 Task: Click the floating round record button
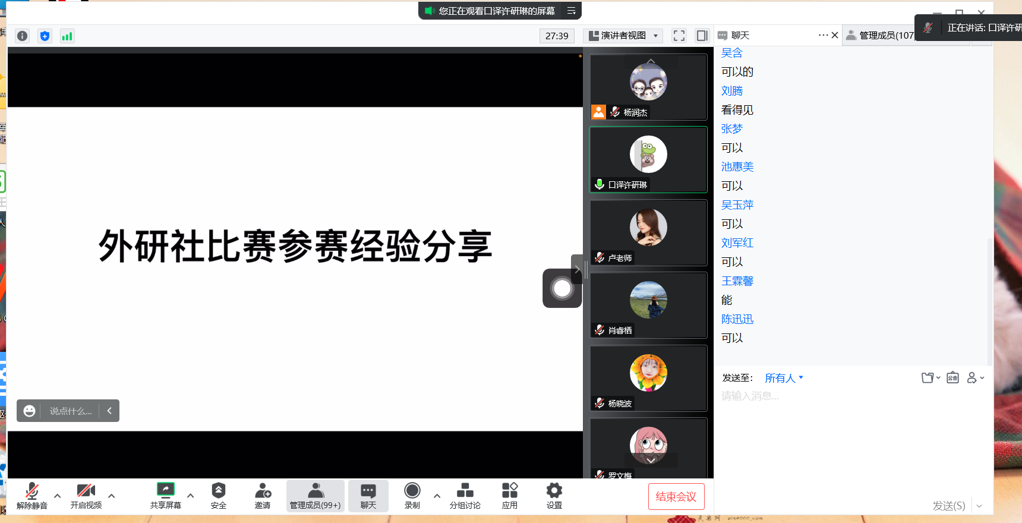coord(562,289)
